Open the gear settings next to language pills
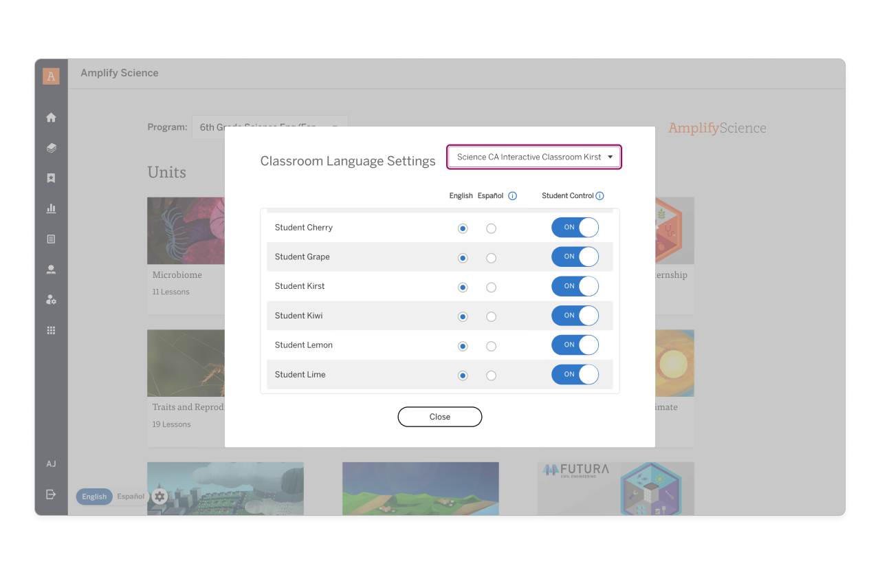 (159, 496)
